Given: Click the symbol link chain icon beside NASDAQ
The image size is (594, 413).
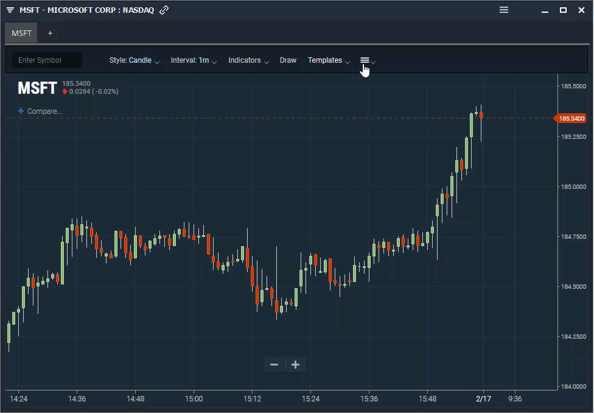Looking at the screenshot, I should tap(162, 10).
